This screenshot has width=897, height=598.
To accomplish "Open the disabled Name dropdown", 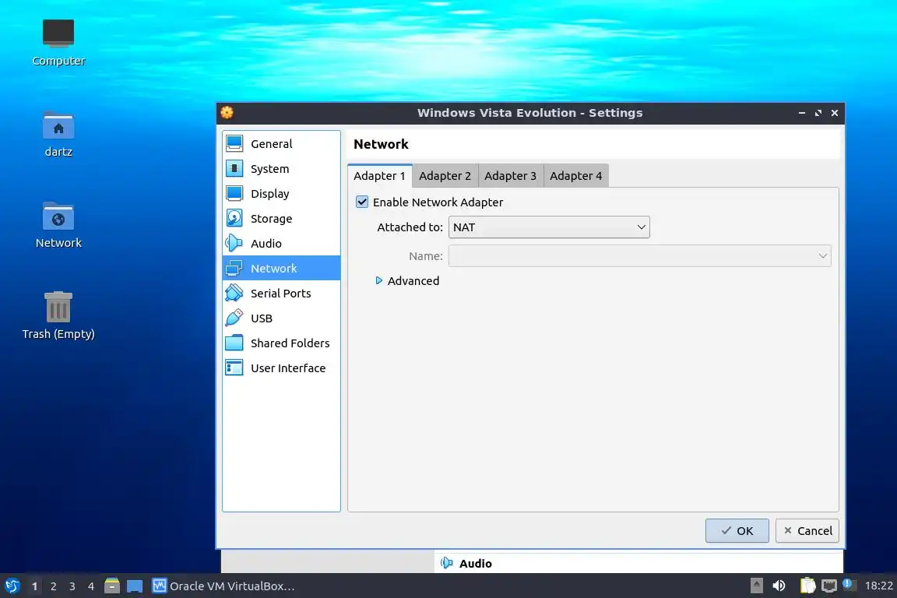I will (x=639, y=256).
